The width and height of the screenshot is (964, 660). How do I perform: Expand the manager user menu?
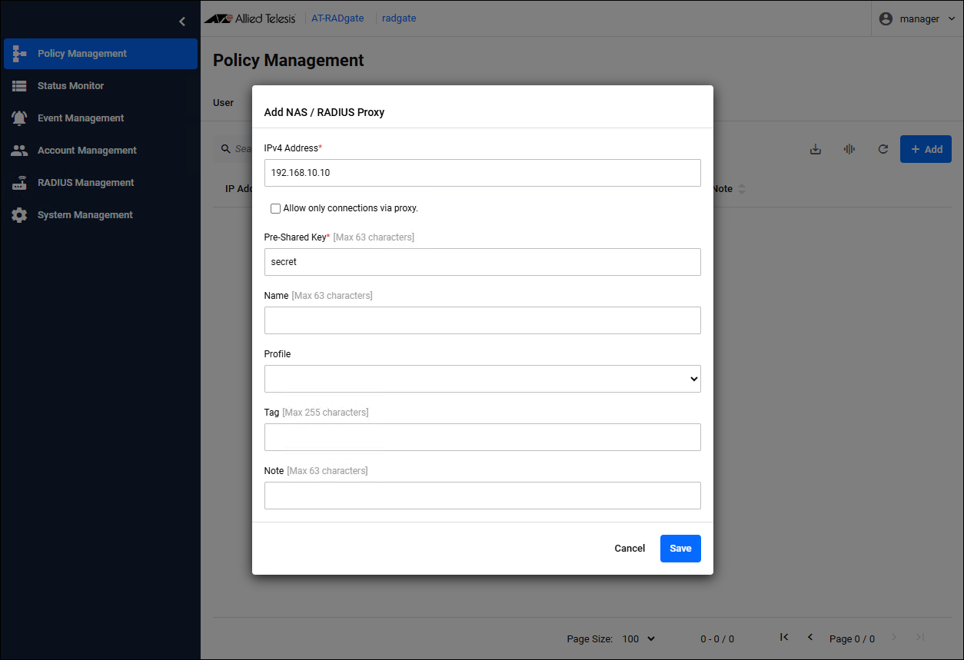coord(917,18)
